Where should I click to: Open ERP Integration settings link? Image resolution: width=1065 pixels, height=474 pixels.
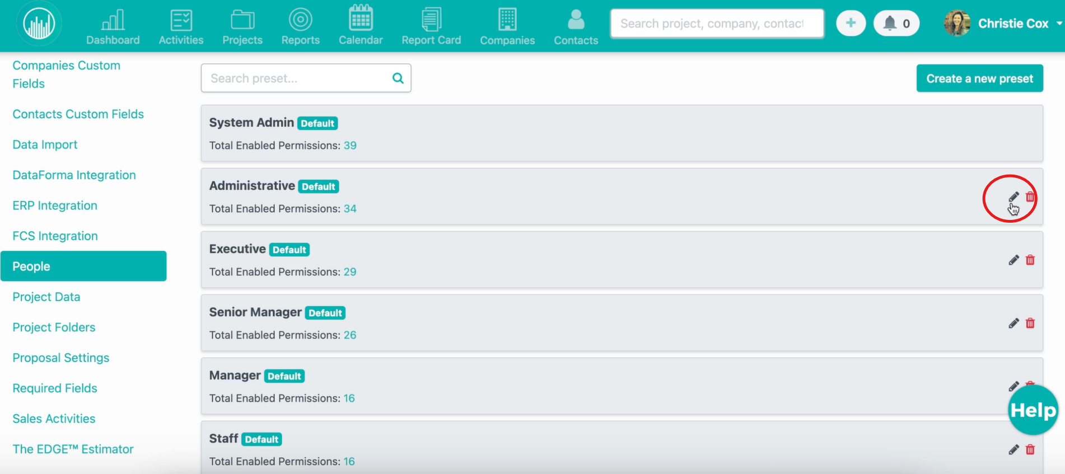pyautogui.click(x=55, y=205)
